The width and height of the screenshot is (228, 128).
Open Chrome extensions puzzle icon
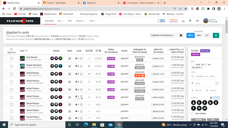[x=208, y=9]
